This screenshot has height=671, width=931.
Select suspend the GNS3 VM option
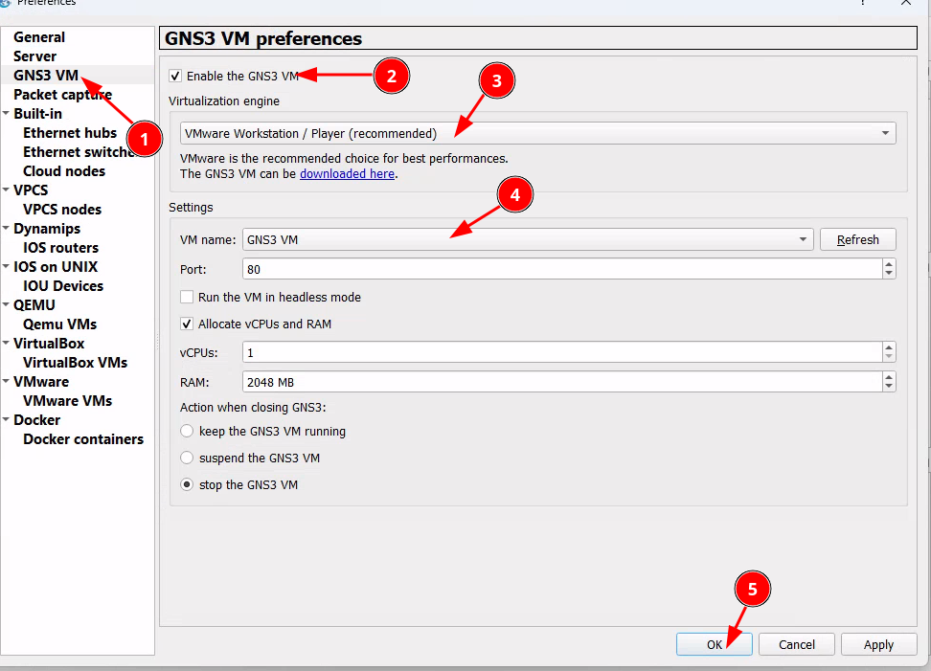tap(187, 459)
